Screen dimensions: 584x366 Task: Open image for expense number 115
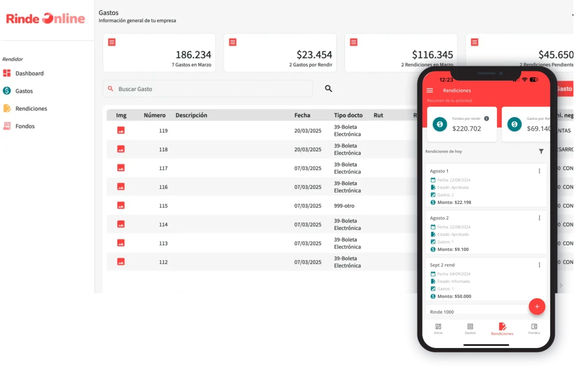121,206
